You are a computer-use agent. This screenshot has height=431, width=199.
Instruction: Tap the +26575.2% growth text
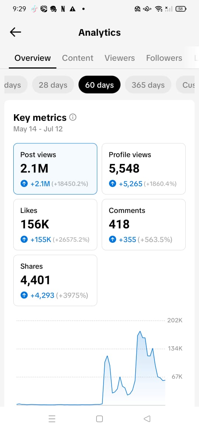(71, 240)
